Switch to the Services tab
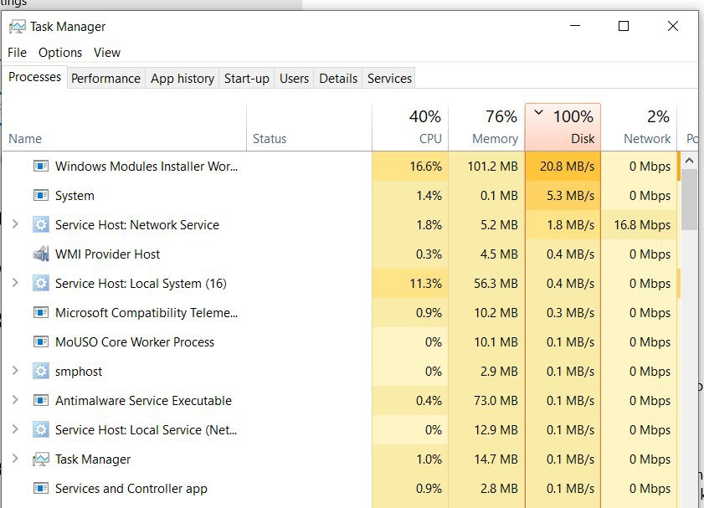This screenshot has width=704, height=508. click(x=389, y=79)
